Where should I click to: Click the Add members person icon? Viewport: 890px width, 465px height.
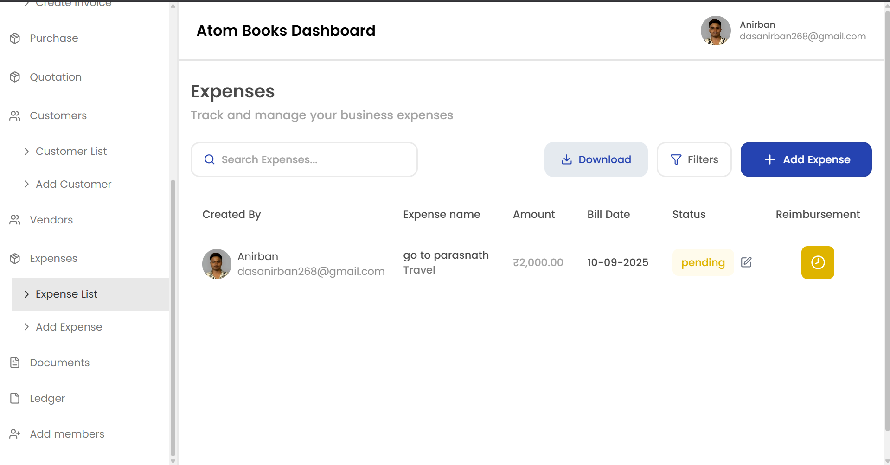pyautogui.click(x=15, y=434)
